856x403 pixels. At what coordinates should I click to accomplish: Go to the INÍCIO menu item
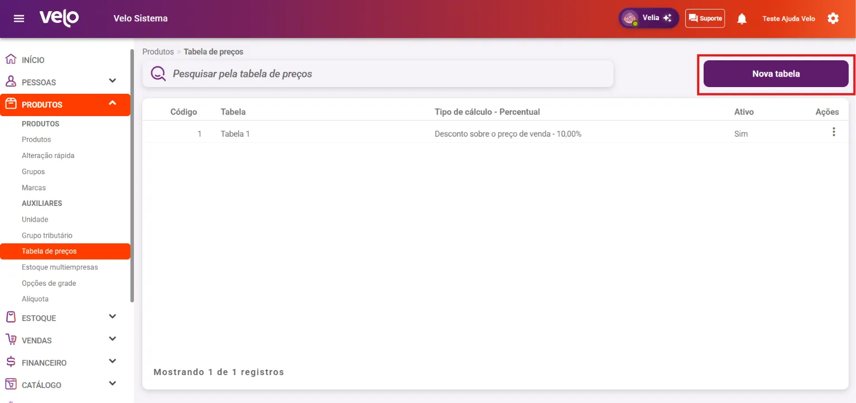tap(33, 60)
